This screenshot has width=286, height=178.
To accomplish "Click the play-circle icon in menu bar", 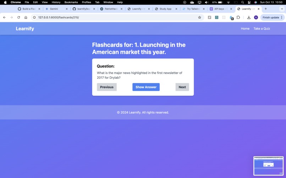I will pyautogui.click(x=185, y=2).
